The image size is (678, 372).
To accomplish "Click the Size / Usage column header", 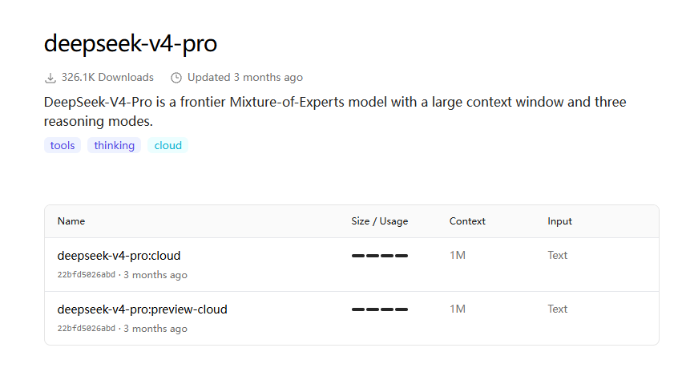I will click(x=380, y=221).
